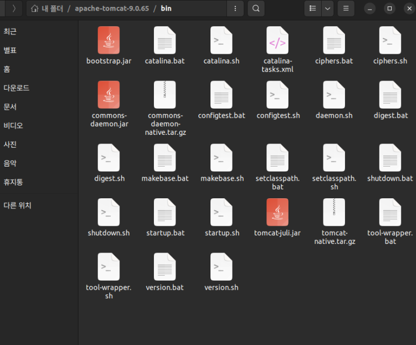Select the makebase.bat file icon
This screenshot has height=345, width=416.
tap(165, 158)
